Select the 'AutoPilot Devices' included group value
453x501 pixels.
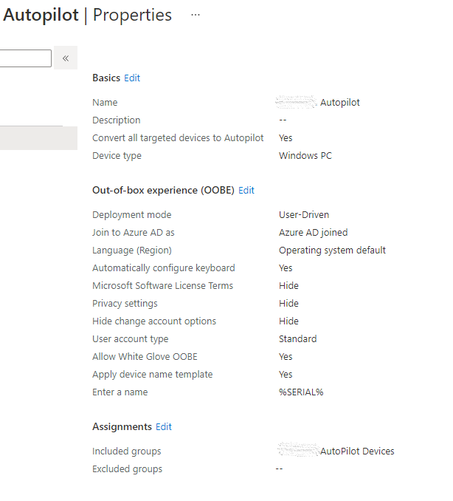pos(336,451)
